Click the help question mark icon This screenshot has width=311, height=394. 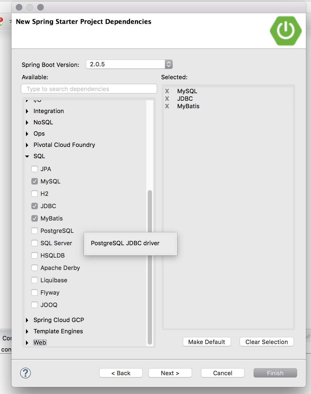(25, 373)
